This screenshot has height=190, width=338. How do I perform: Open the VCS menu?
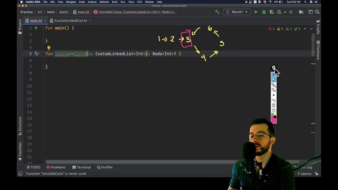point(139,2)
